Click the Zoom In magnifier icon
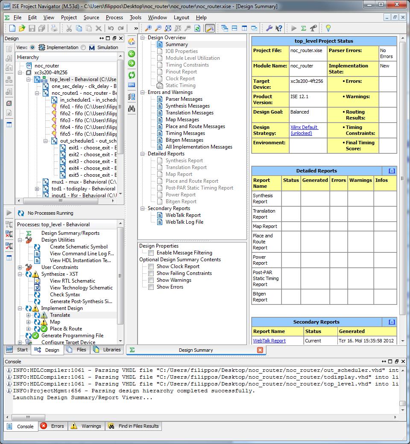The height and width of the screenshot is (444, 410). coord(148,28)
